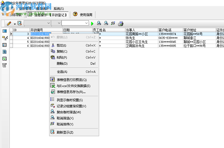Select the address cell 聊城香江

200,38
